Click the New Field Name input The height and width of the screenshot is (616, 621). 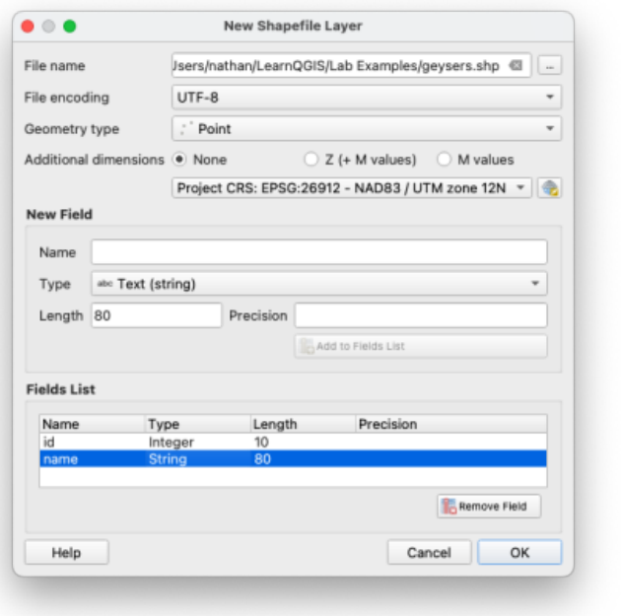pos(319,251)
